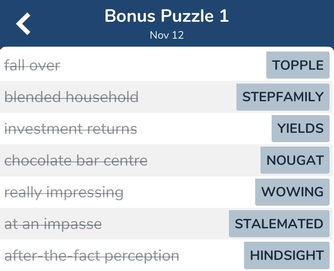
Task: Tap the STALEMATED answer tile
Action: coord(279,223)
